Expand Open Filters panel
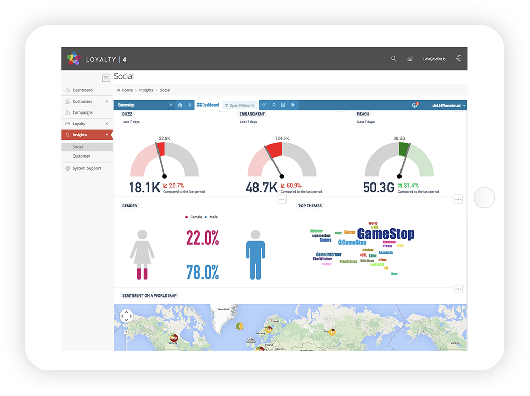 (x=240, y=105)
